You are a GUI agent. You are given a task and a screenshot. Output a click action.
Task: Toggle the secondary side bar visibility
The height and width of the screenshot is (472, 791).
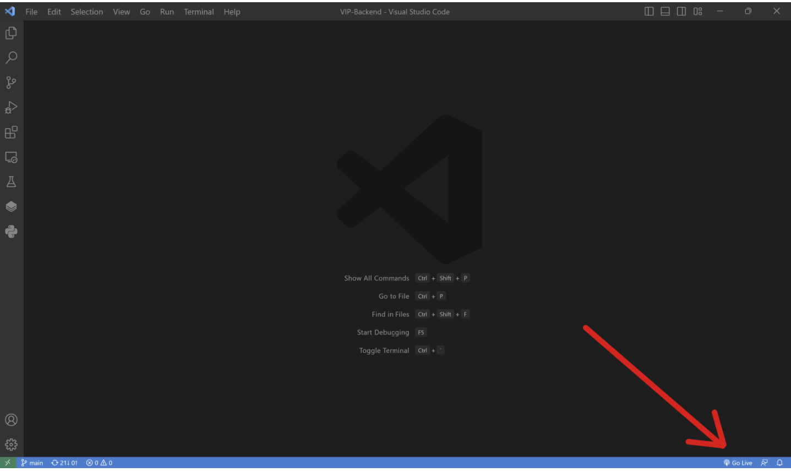pos(681,12)
